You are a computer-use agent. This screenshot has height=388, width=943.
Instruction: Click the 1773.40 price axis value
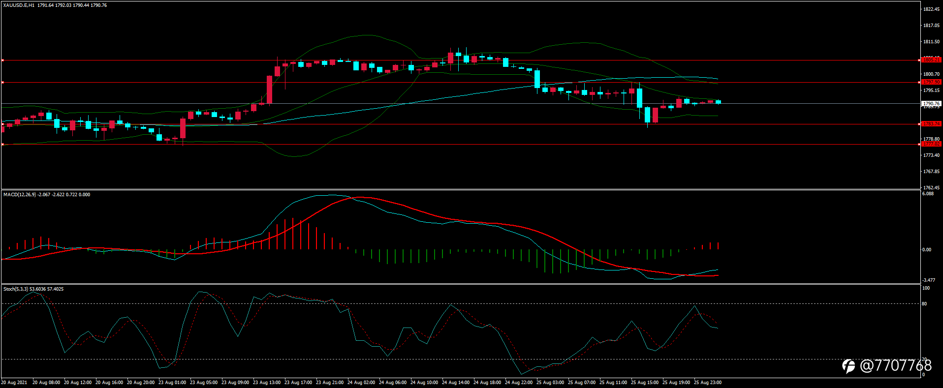pyautogui.click(x=931, y=155)
